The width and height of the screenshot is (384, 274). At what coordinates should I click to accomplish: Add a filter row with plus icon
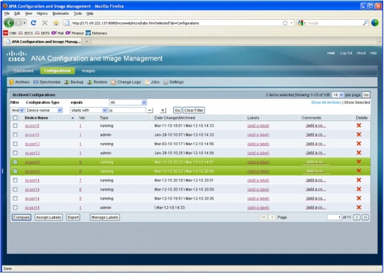point(163,110)
